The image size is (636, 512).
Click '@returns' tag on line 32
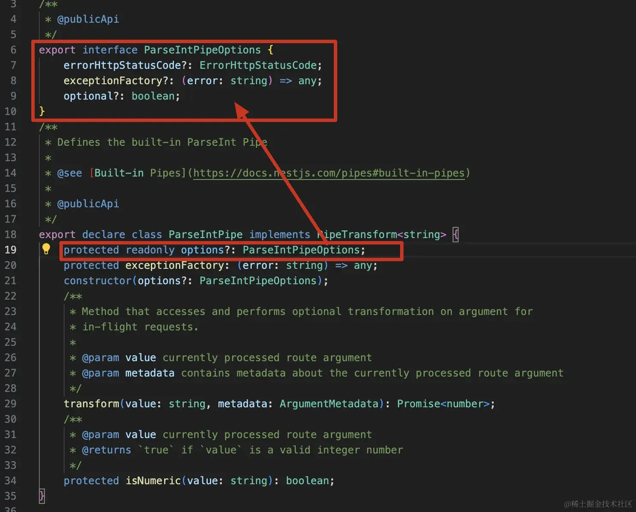[106, 450]
